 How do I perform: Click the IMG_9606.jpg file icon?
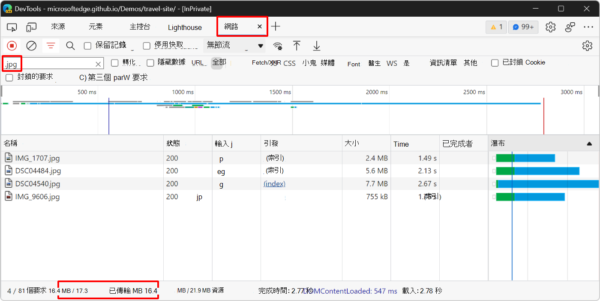[9, 197]
